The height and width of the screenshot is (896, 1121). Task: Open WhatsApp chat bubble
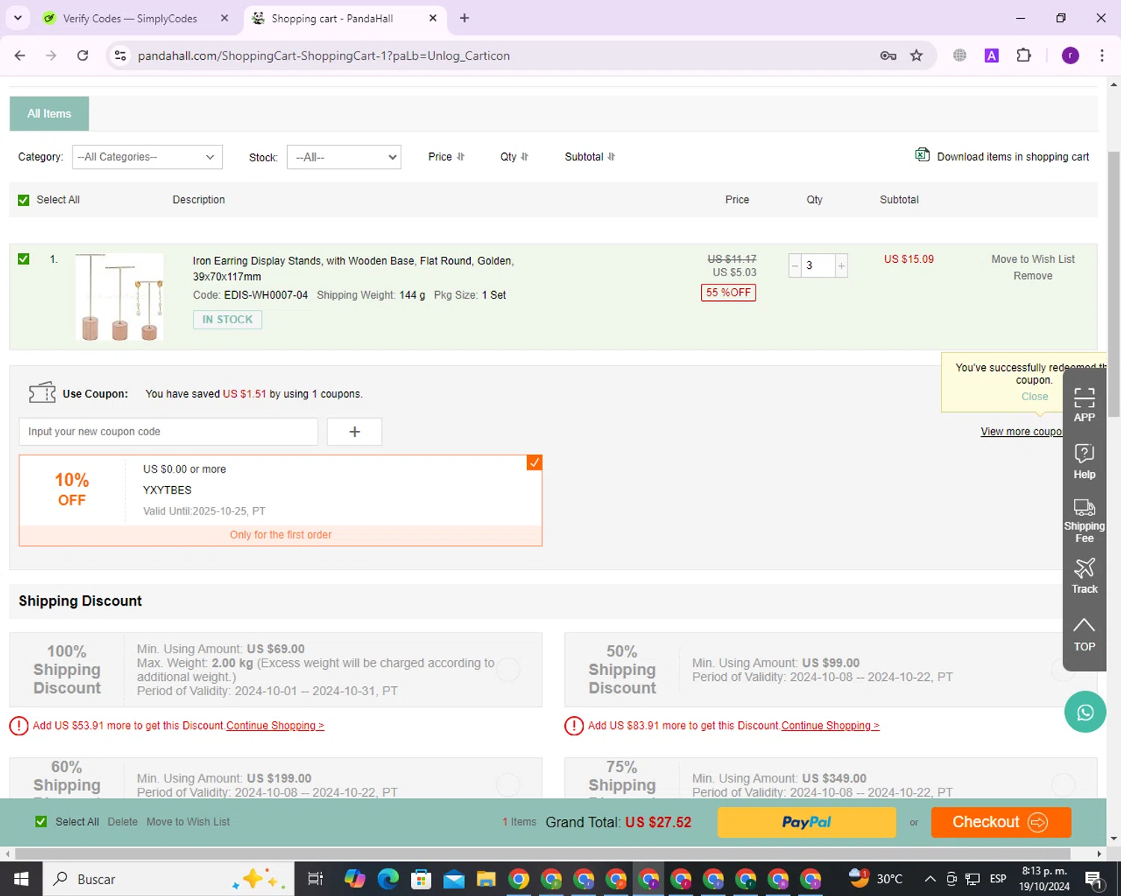click(x=1085, y=712)
